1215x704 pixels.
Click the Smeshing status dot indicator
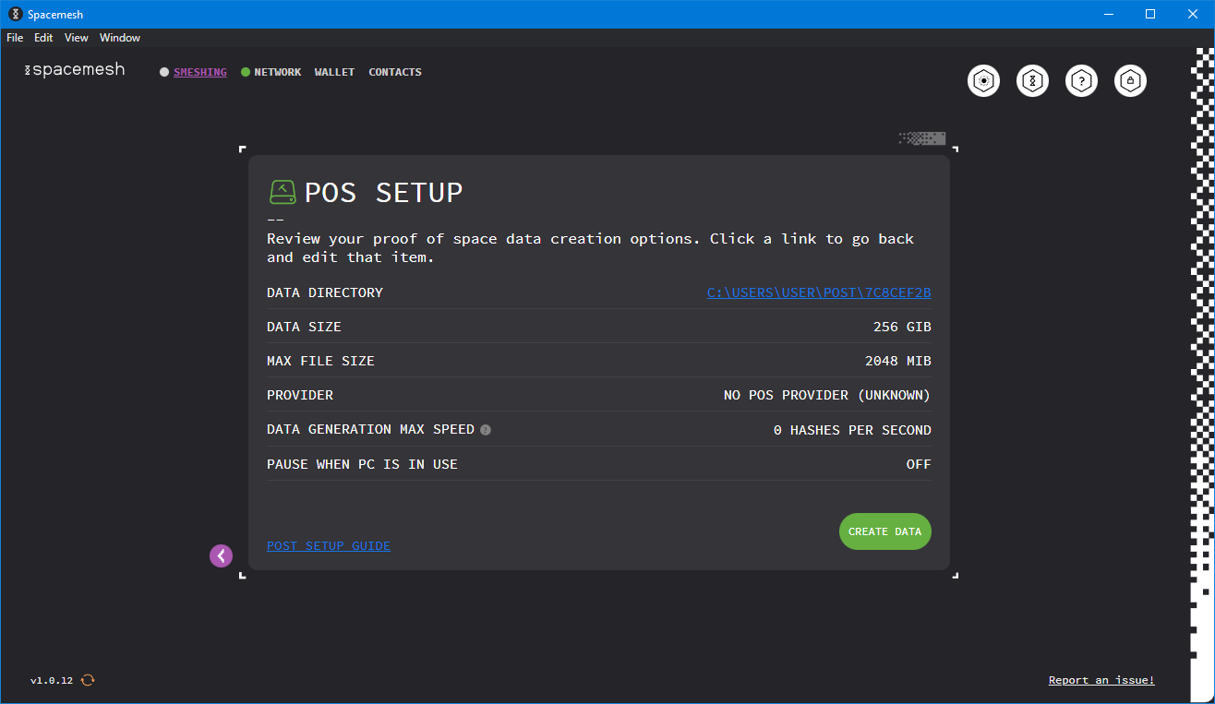coord(164,72)
